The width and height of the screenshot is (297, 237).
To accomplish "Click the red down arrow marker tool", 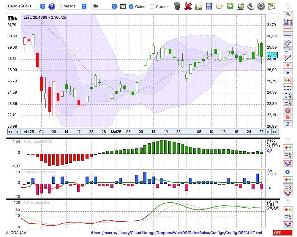I will point(288,65).
